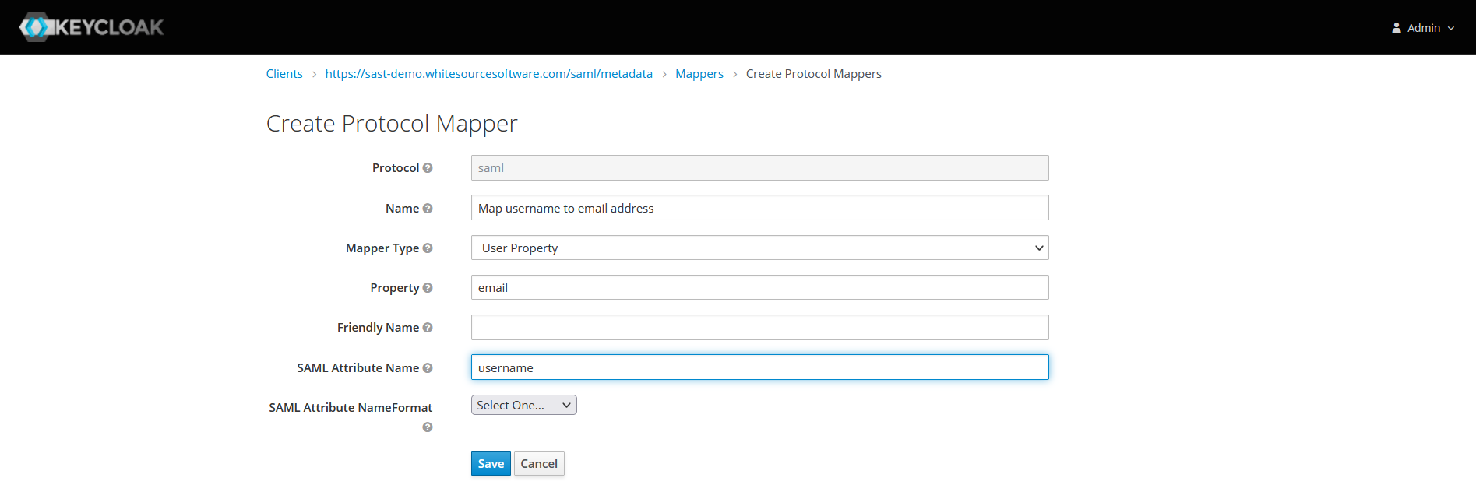Image resolution: width=1476 pixels, height=499 pixels.
Task: Click the Property field containing email
Action: 759,287
